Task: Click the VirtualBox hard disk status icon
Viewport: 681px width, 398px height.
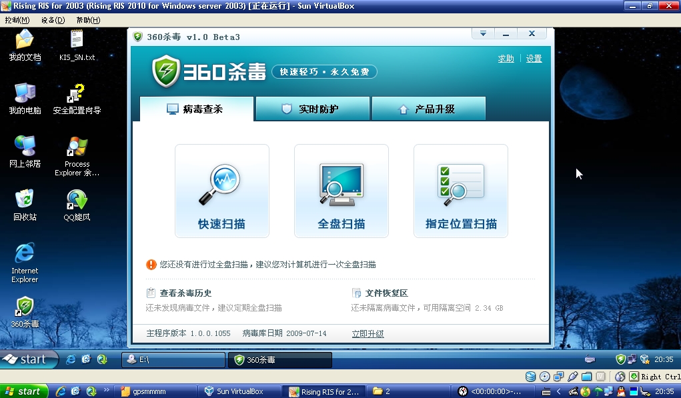Action: point(530,376)
